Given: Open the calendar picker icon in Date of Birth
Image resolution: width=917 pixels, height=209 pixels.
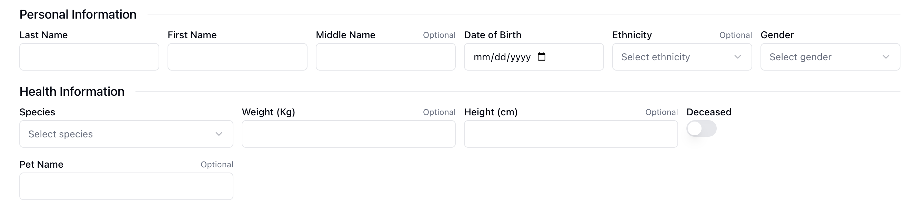Looking at the screenshot, I should point(542,57).
